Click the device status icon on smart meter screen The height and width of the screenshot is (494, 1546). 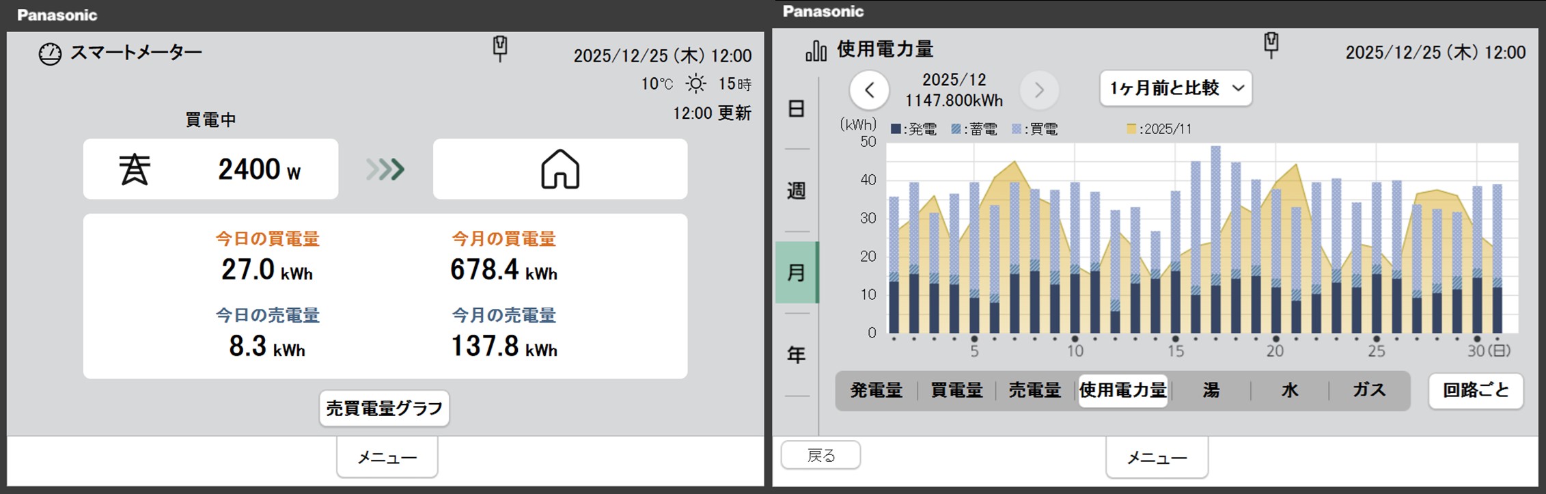pyautogui.click(x=500, y=49)
